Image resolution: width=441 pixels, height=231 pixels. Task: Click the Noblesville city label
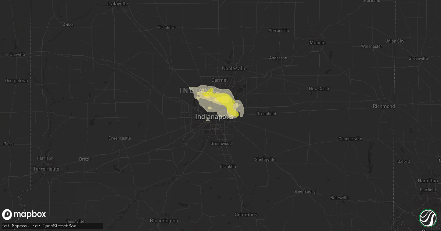[x=234, y=69]
